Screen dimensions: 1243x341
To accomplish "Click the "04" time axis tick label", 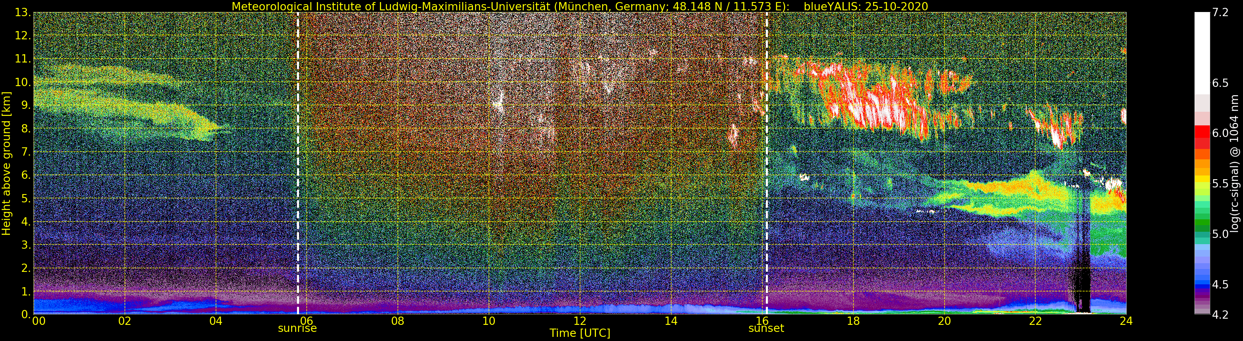I will [216, 321].
